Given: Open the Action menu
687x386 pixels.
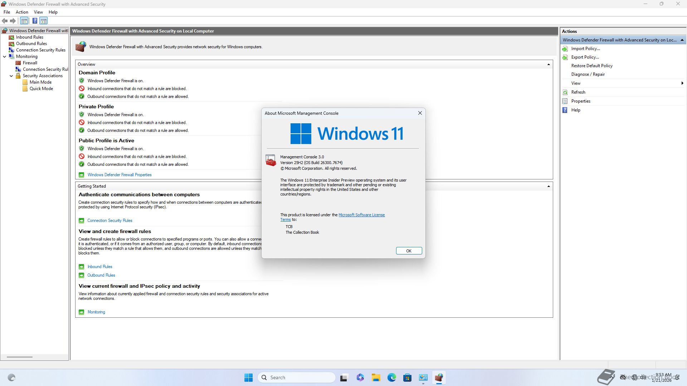Looking at the screenshot, I should click(22, 12).
